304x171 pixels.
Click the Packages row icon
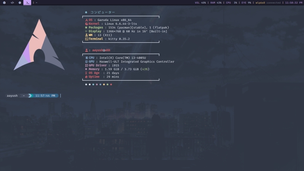86,27
